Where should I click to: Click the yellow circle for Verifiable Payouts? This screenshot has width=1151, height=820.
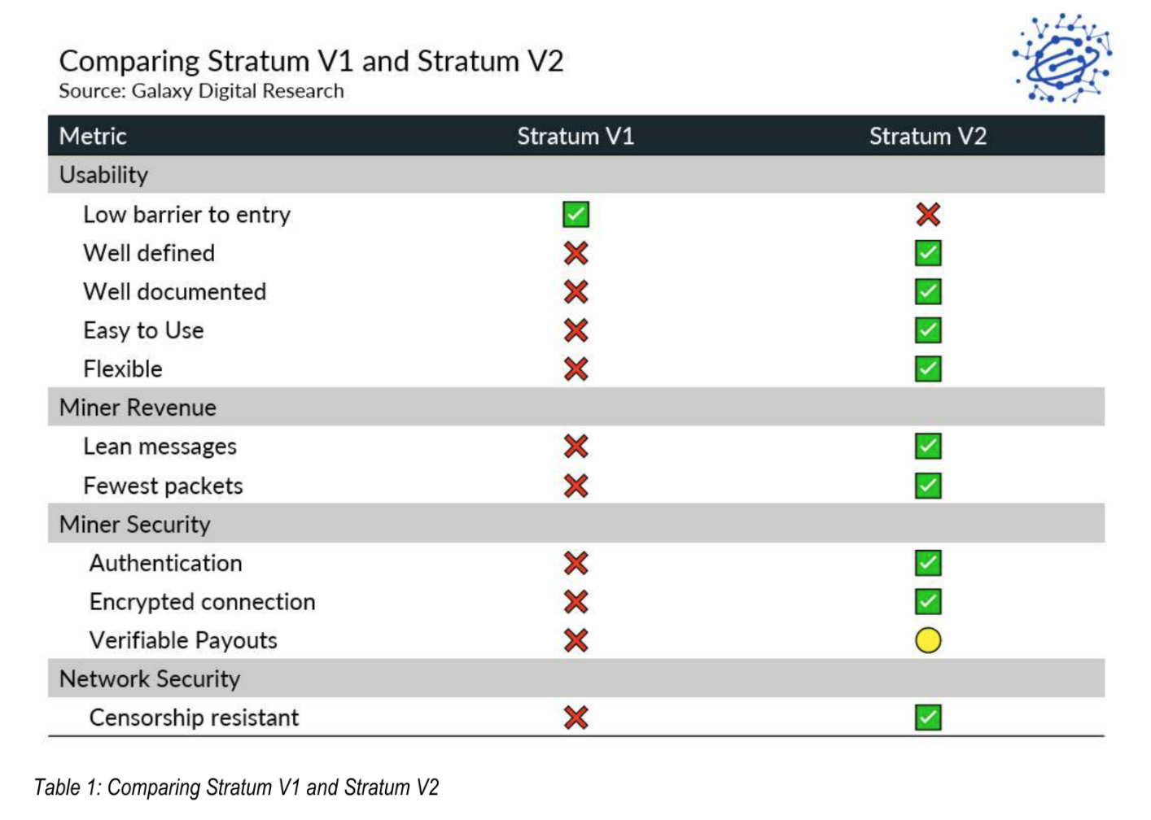[x=928, y=640]
